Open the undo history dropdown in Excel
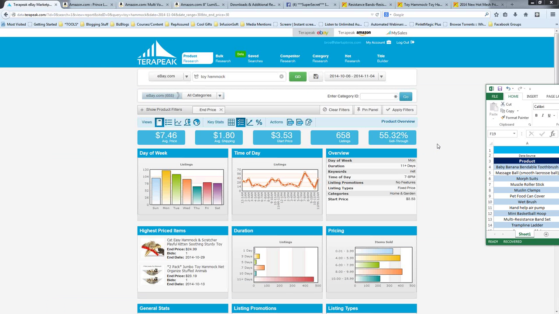Image resolution: width=559 pixels, height=314 pixels. coord(513,89)
